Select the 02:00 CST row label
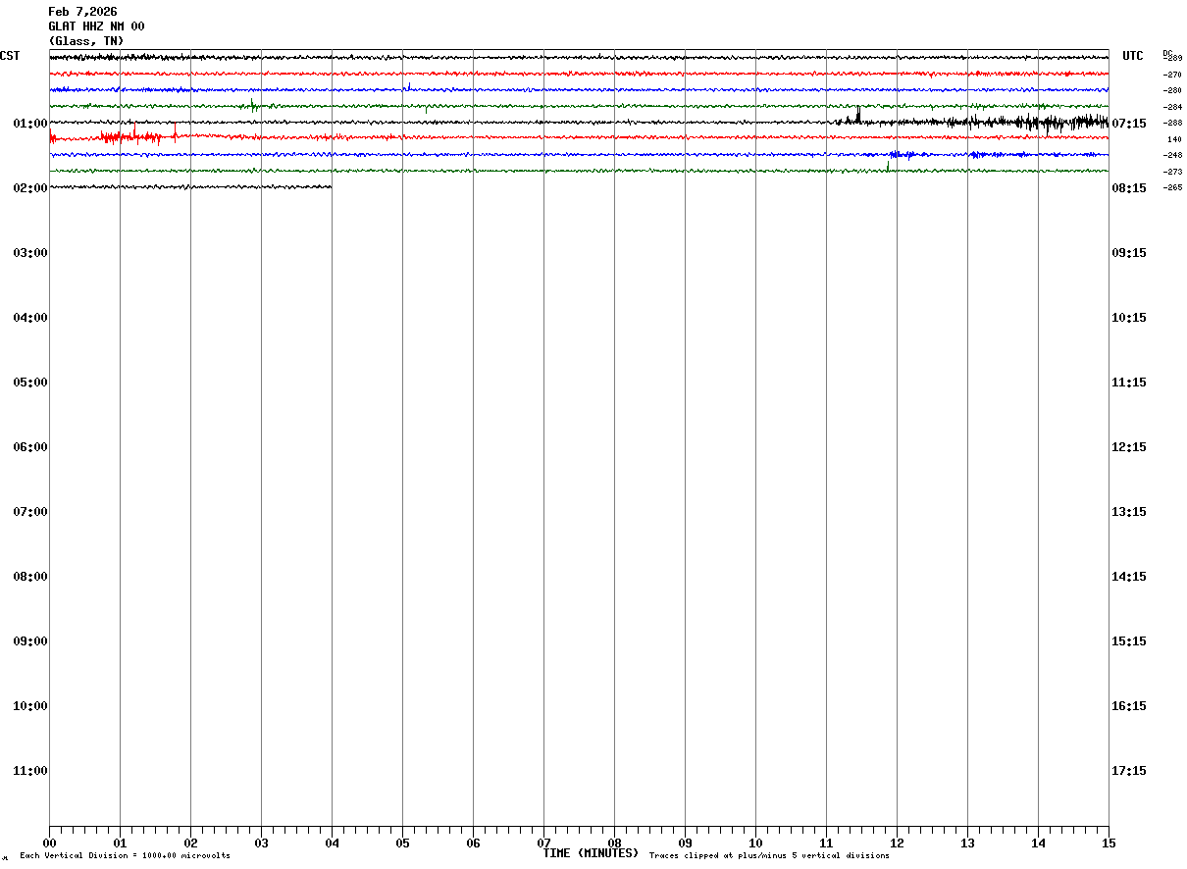Image resolution: width=1187 pixels, height=869 pixels. [30, 188]
